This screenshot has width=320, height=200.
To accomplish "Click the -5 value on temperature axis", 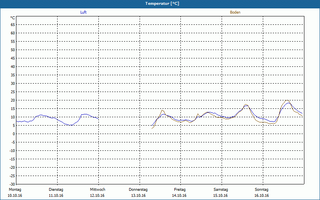I will (13, 142).
